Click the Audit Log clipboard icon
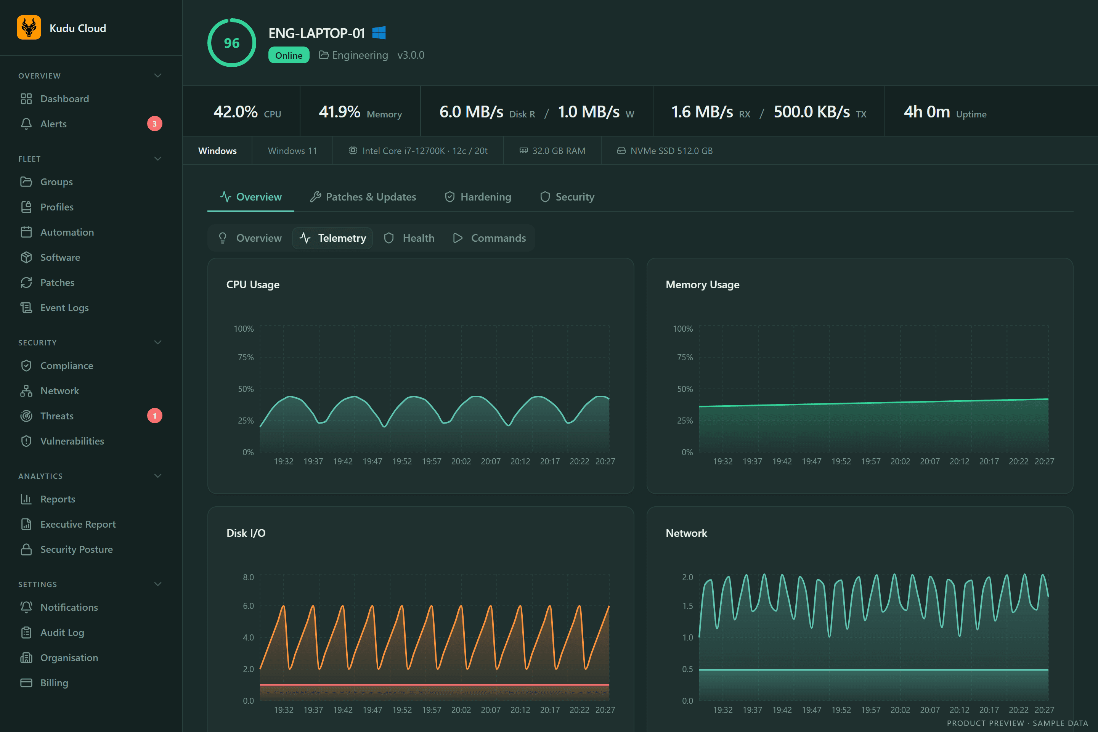The width and height of the screenshot is (1098, 732). (26, 632)
